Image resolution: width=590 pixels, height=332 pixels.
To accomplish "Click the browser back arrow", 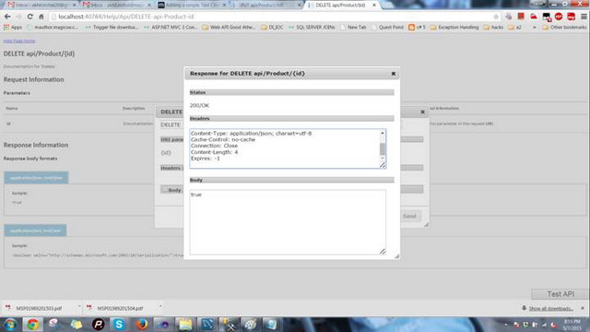I will point(7,17).
